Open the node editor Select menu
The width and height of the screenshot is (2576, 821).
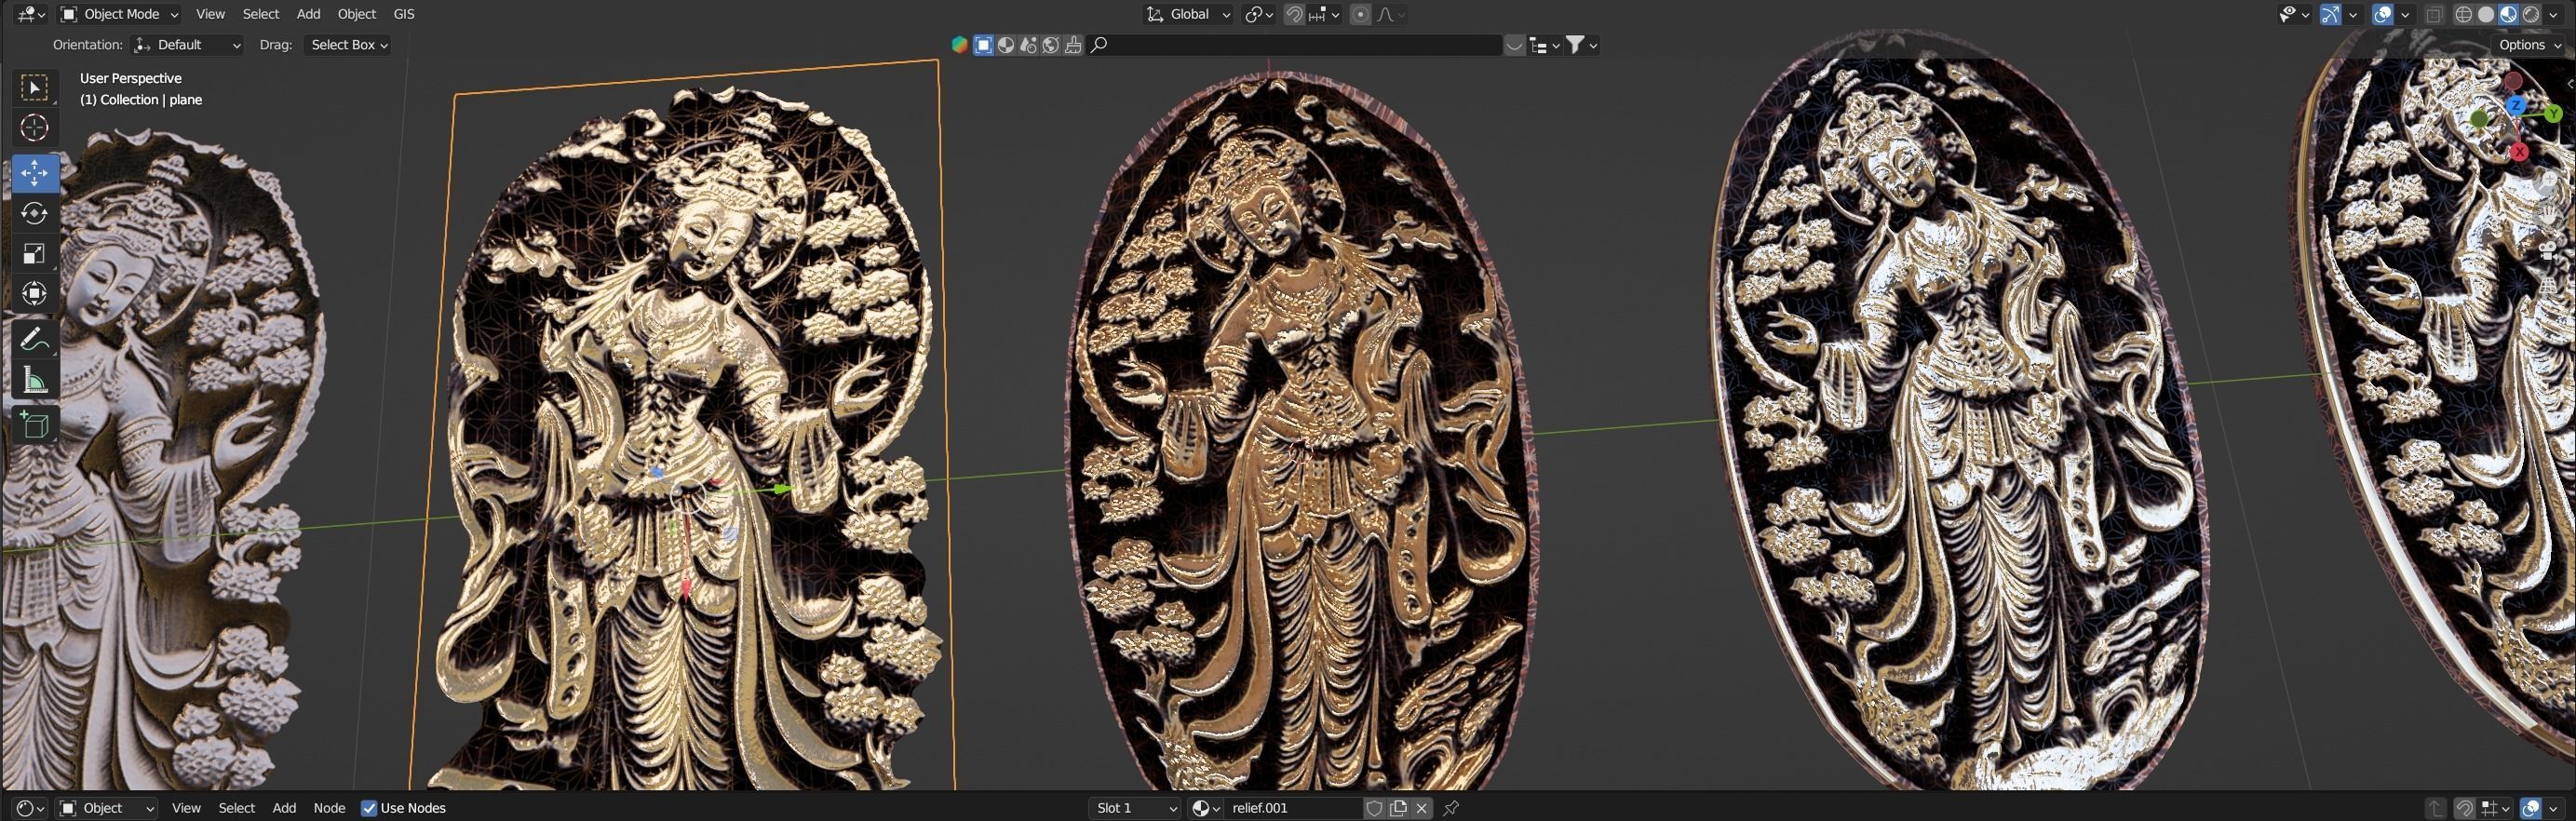coord(237,808)
